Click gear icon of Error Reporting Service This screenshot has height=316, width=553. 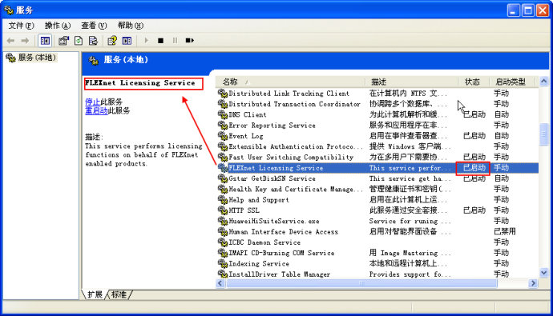point(223,126)
